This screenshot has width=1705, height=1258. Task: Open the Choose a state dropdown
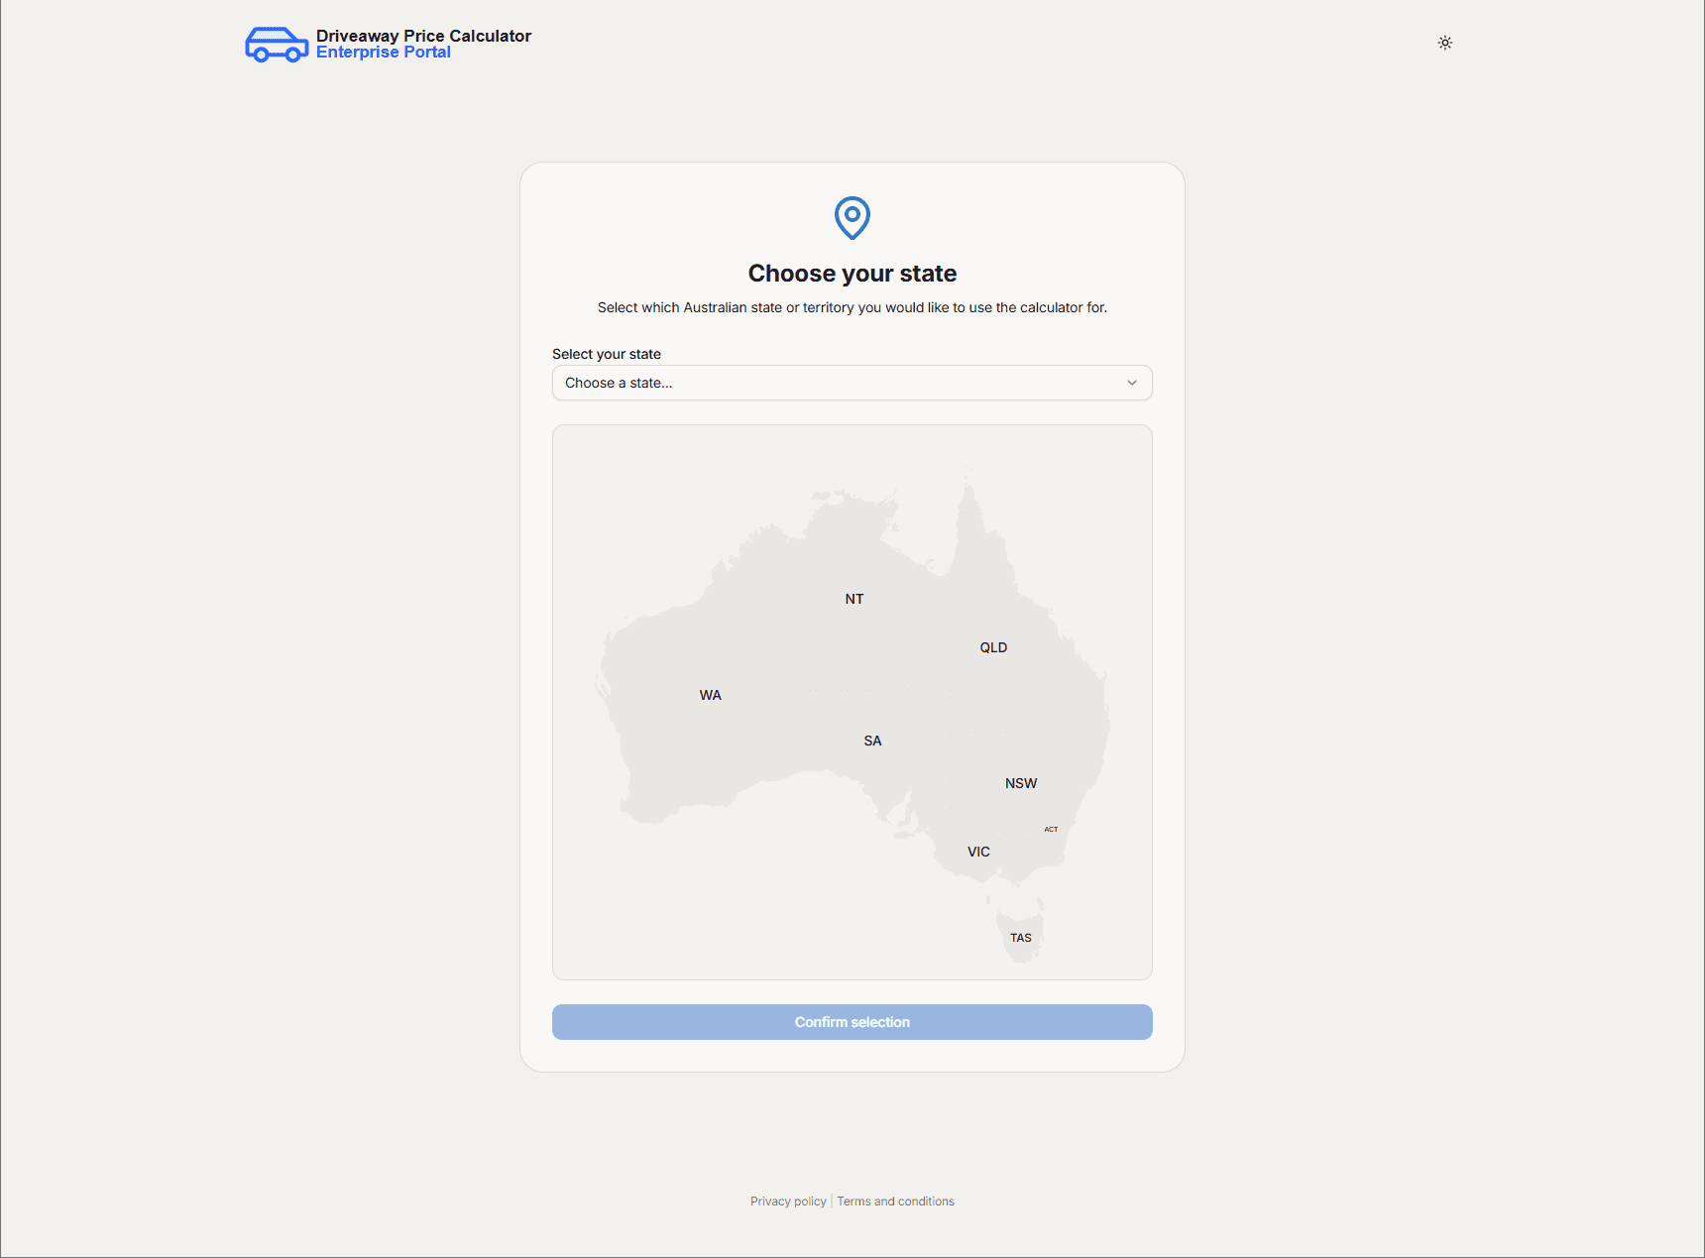pos(851,383)
